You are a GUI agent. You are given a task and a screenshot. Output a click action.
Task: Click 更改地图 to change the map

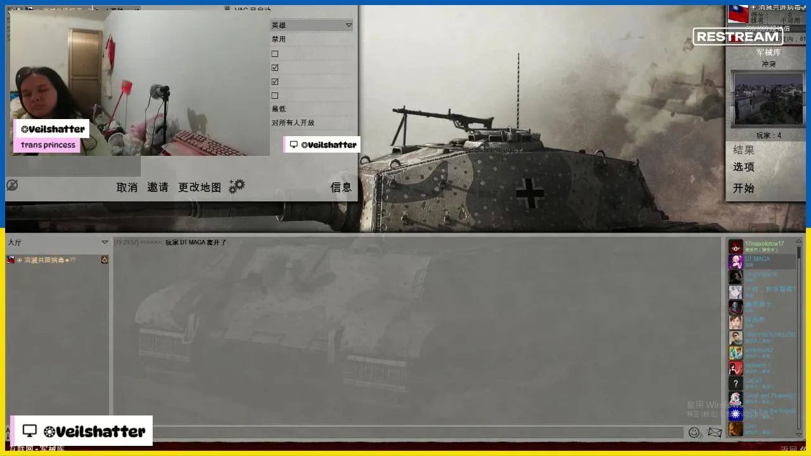click(200, 187)
